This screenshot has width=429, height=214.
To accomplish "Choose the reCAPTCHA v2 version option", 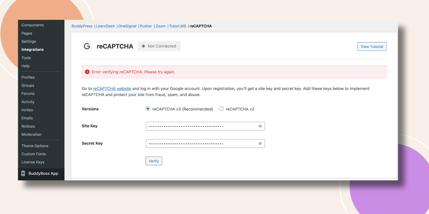I will click(x=221, y=109).
